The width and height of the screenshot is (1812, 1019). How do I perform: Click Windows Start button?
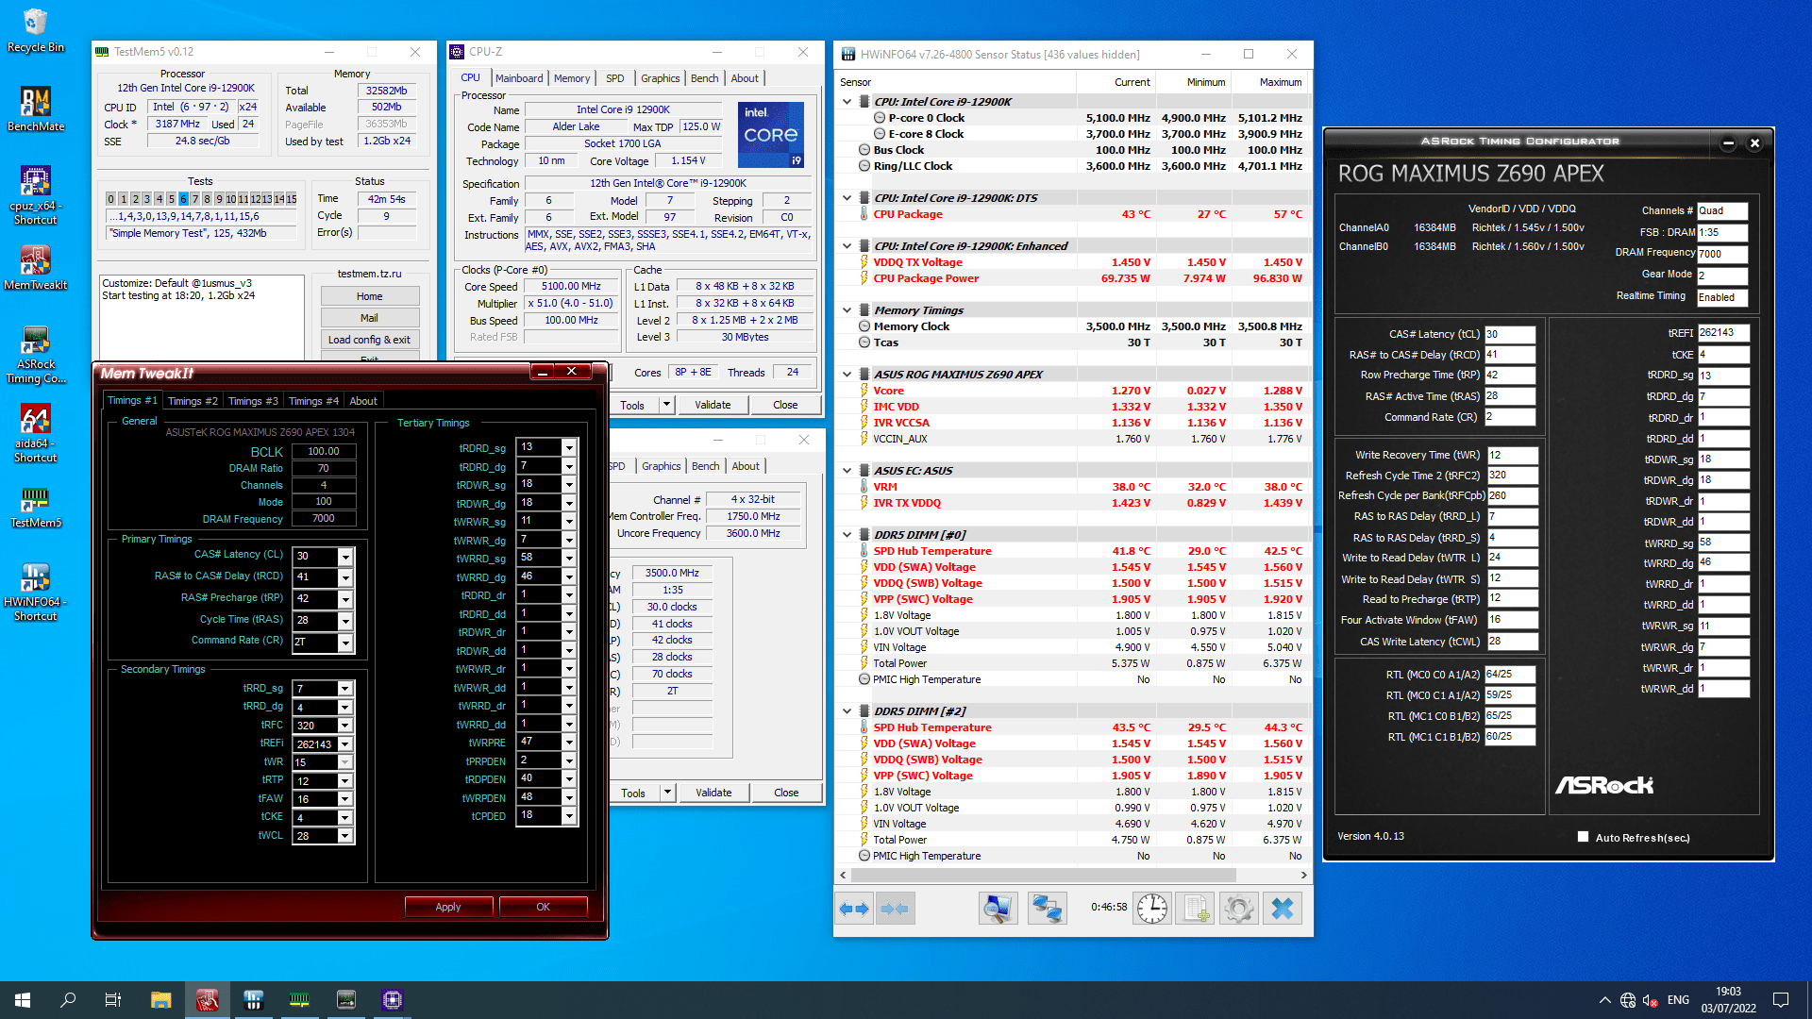[x=23, y=1000]
